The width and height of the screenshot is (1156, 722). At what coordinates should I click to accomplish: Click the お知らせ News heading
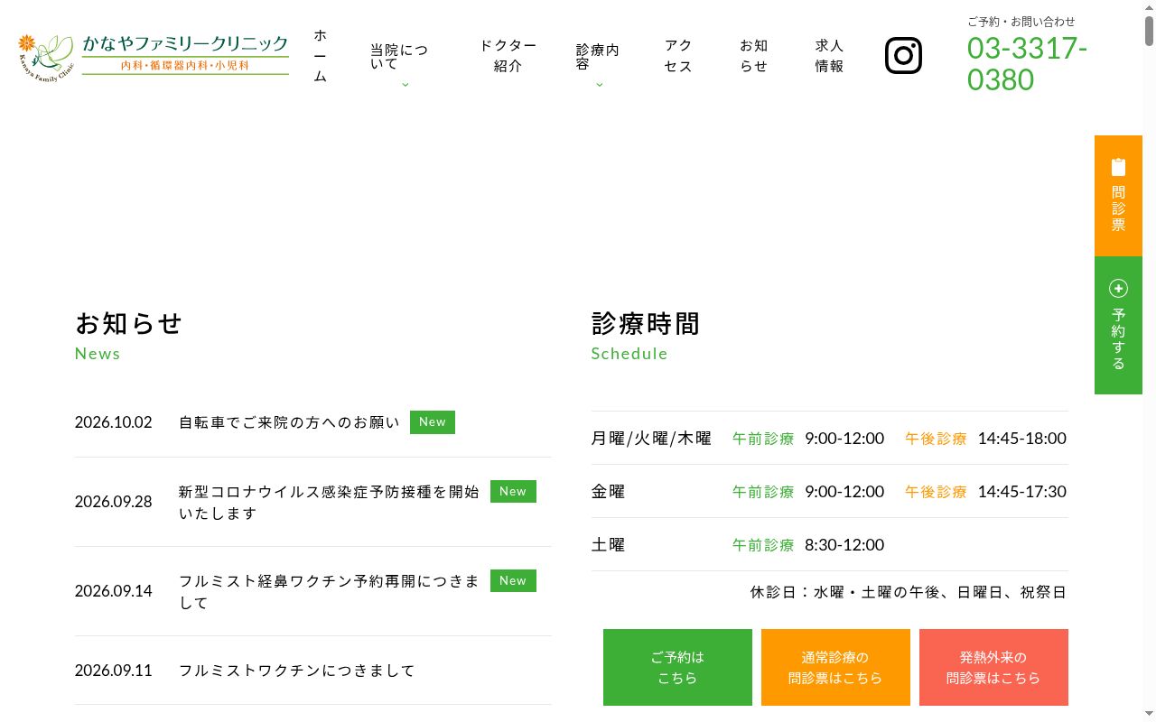129,336
